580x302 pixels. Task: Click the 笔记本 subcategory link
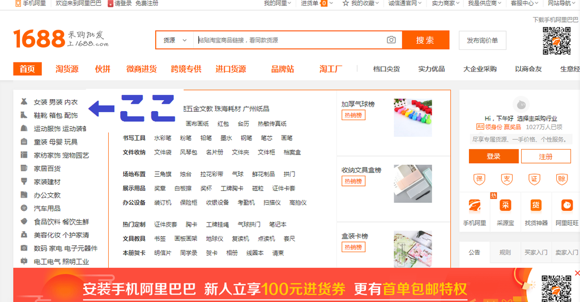pyautogui.click(x=278, y=224)
